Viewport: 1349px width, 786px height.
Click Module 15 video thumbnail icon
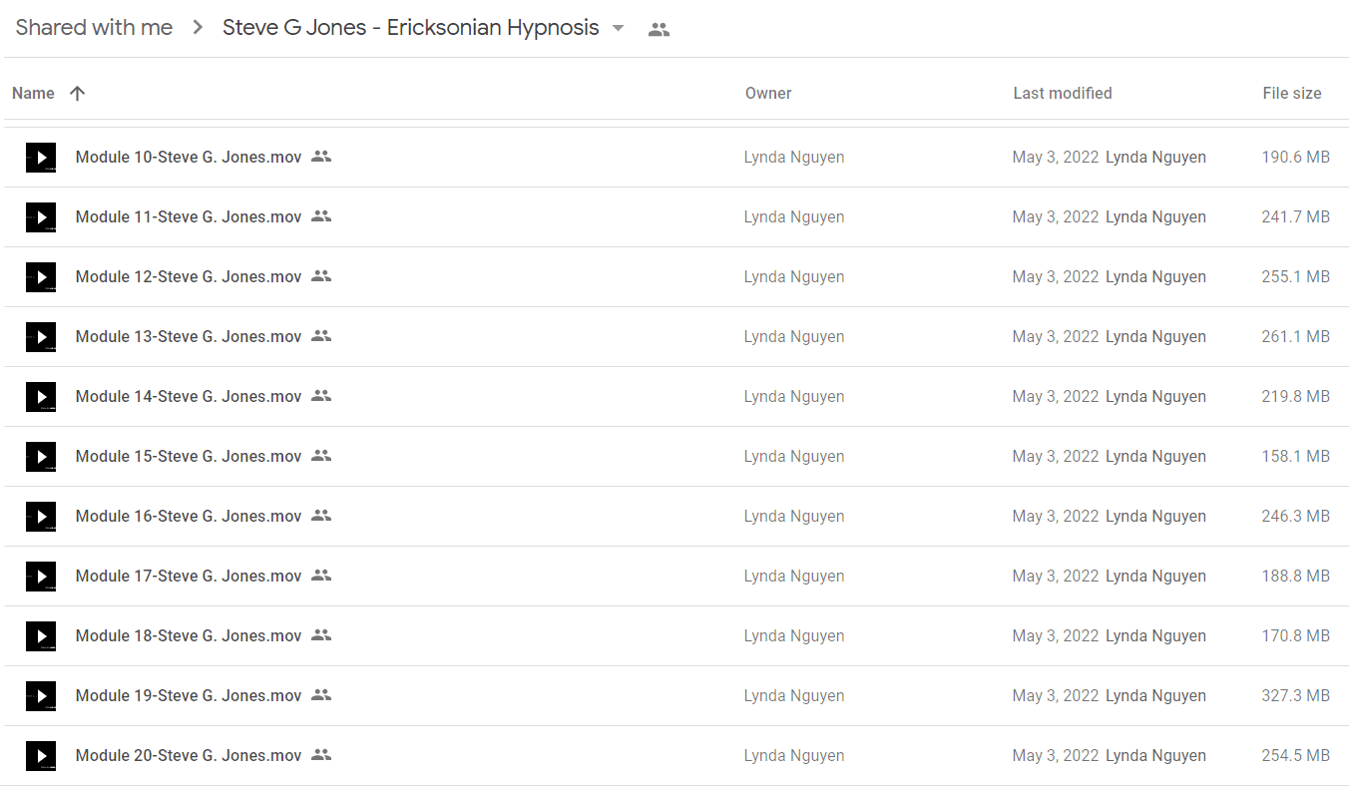(41, 456)
